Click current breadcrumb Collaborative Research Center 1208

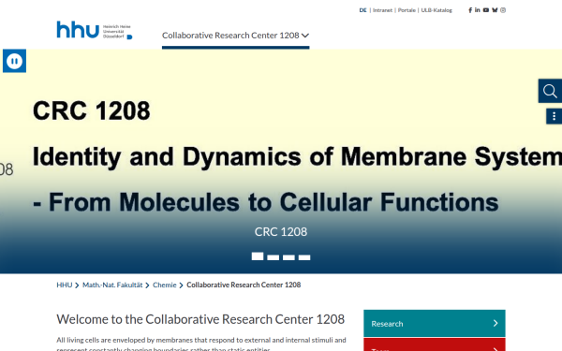click(x=244, y=285)
